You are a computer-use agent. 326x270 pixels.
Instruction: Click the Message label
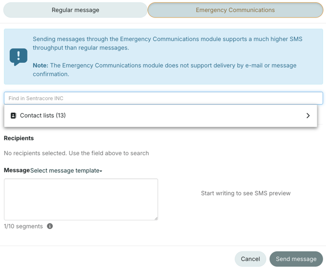[x=17, y=170]
